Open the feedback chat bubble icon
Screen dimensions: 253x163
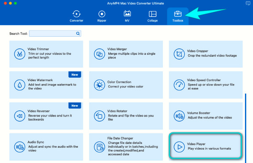[248, 3]
